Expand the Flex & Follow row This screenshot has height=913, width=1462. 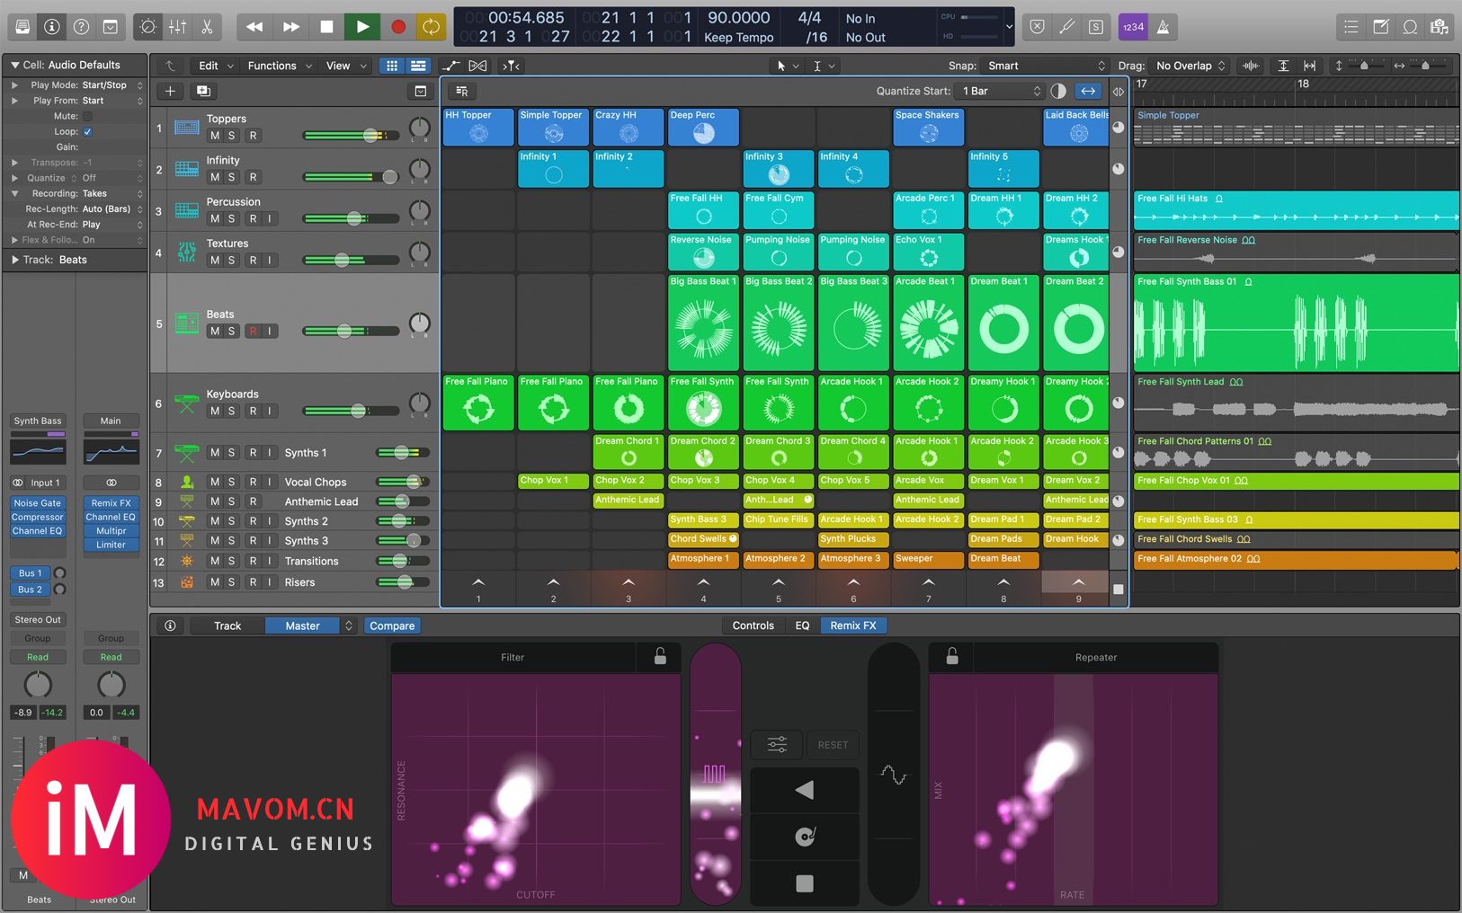pos(14,240)
